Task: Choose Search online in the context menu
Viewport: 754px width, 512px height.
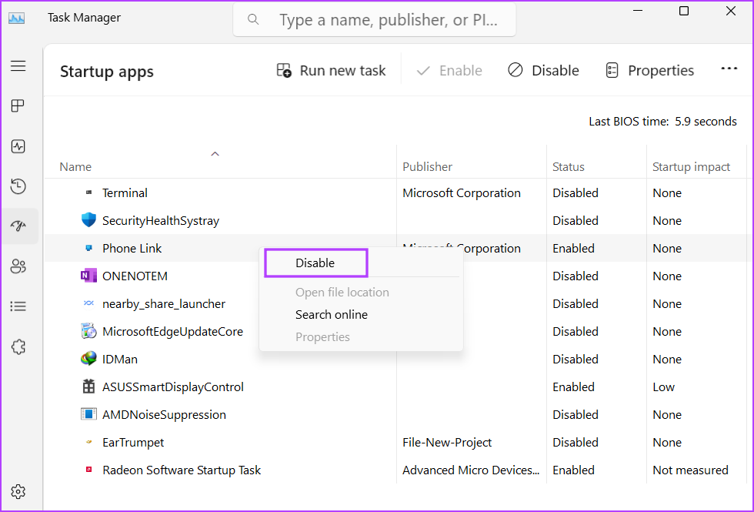Action: click(332, 314)
